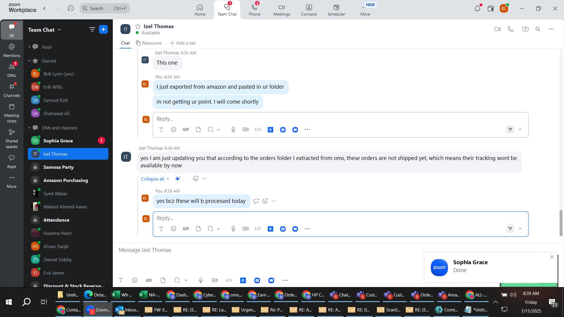Add reaction to Izel's 8:38 AM message
The width and height of the screenshot is (564, 317).
click(196, 178)
